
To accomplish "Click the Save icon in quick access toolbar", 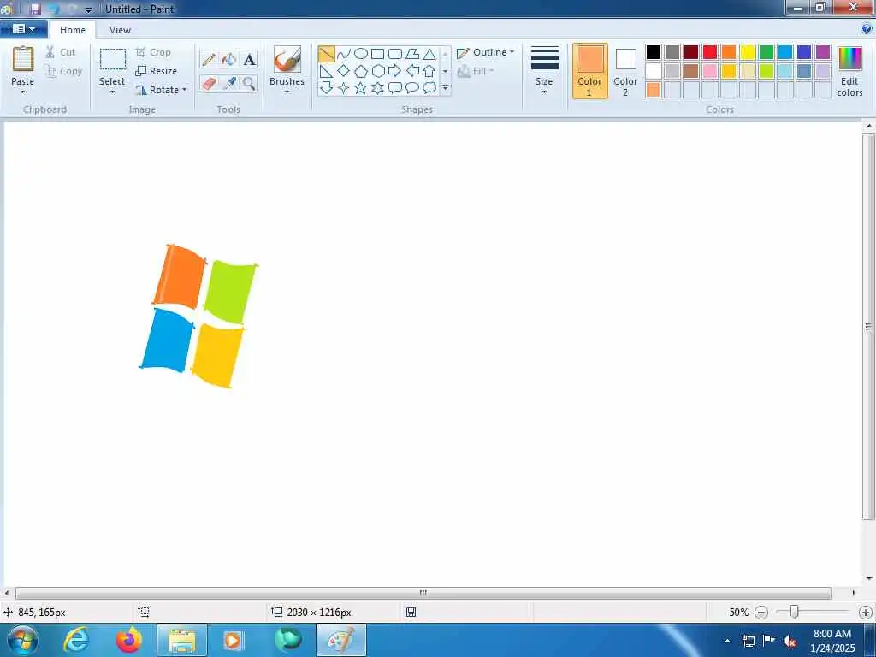I will click(35, 9).
